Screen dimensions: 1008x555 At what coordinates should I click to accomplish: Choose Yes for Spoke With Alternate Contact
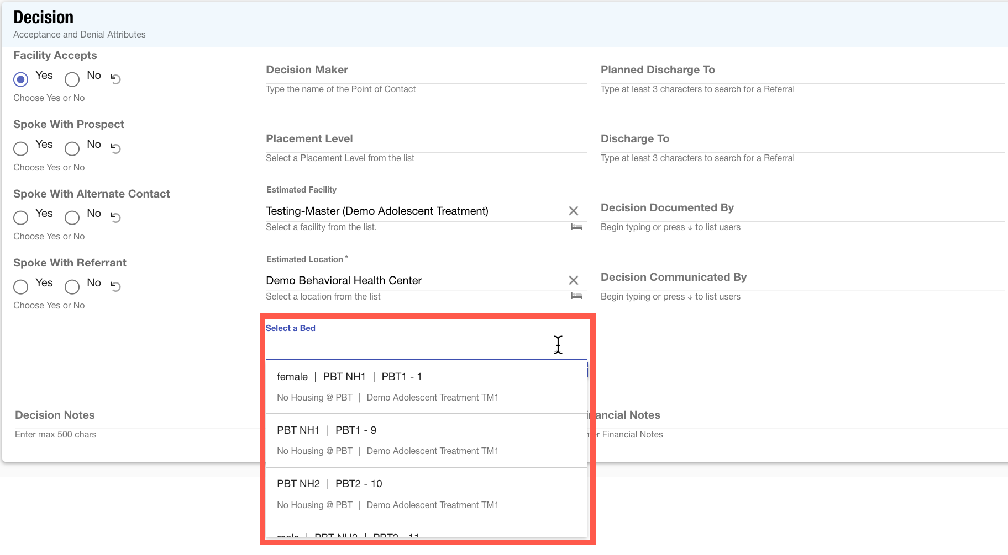tap(21, 218)
